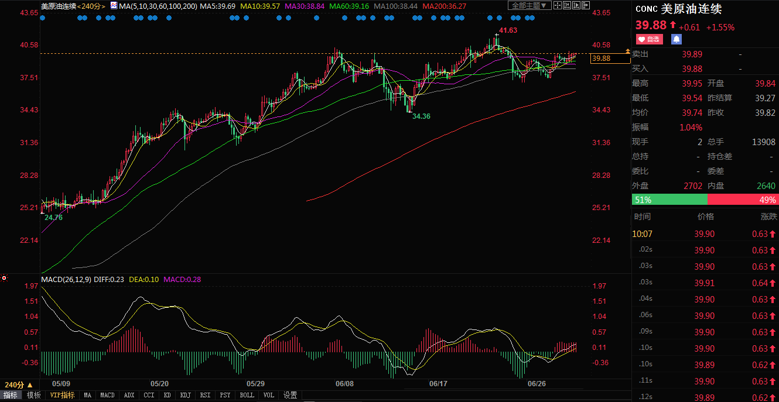Viewport: 779px width, 402px height.
Task: Click the 41.63 high price marker on chart
Action: 508,30
